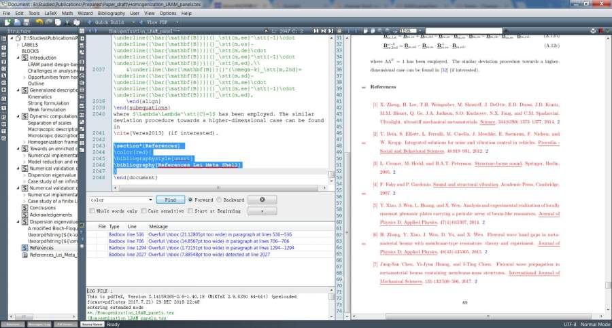The height and width of the screenshot is (328, 612).
Task: Select Conclusions in the Structure tree
Action: pyautogui.click(x=42, y=208)
